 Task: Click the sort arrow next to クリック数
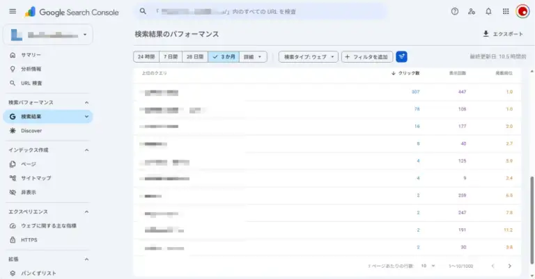(x=394, y=73)
